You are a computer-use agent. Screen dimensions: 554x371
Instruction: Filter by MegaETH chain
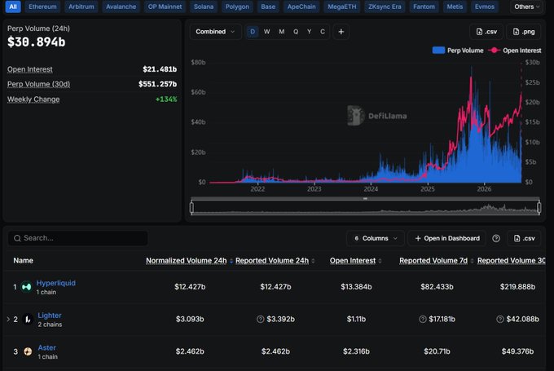[x=342, y=7]
